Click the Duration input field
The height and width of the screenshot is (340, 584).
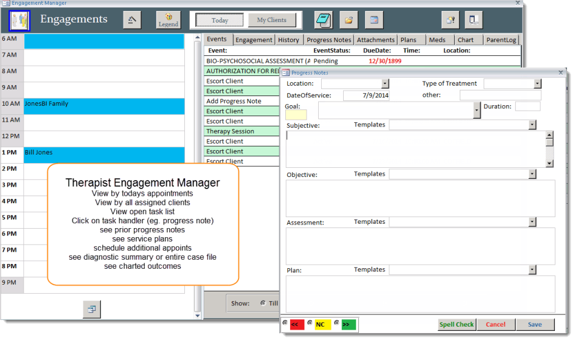tap(528, 106)
